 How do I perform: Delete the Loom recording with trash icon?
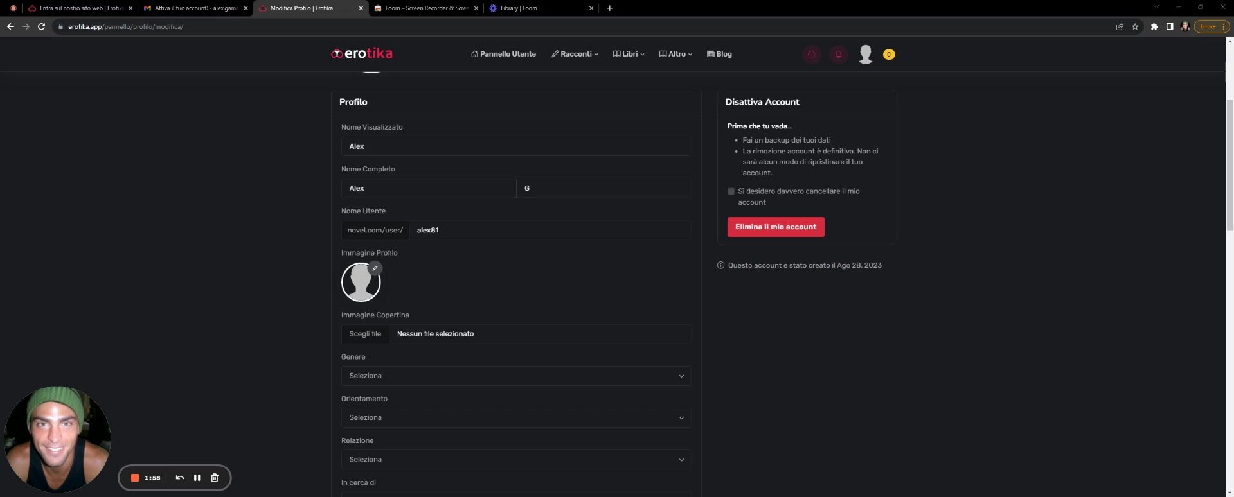[x=215, y=478]
